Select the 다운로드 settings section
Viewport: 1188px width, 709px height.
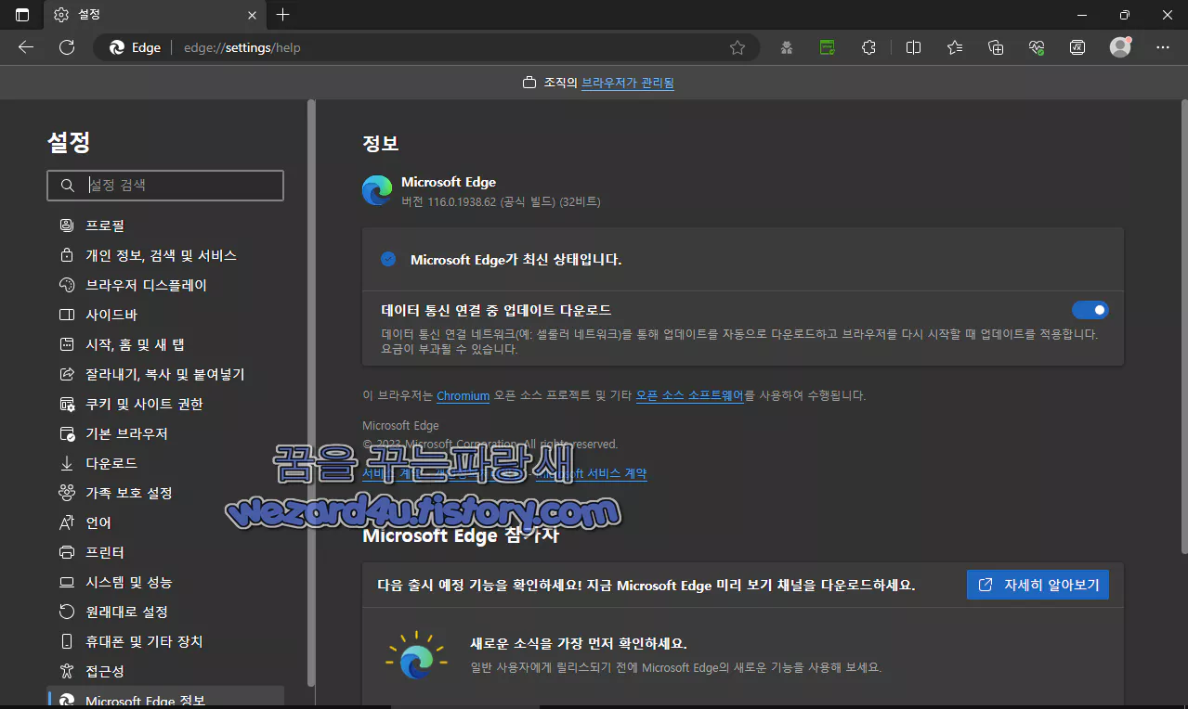108,462
